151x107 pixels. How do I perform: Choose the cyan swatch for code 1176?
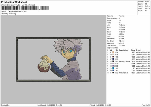[x=113, y=68]
